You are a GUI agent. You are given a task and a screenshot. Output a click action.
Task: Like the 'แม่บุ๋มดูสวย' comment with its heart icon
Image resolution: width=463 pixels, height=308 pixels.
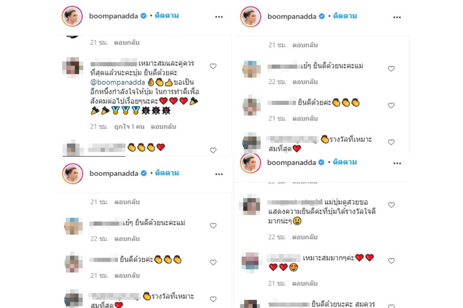tap(391, 205)
